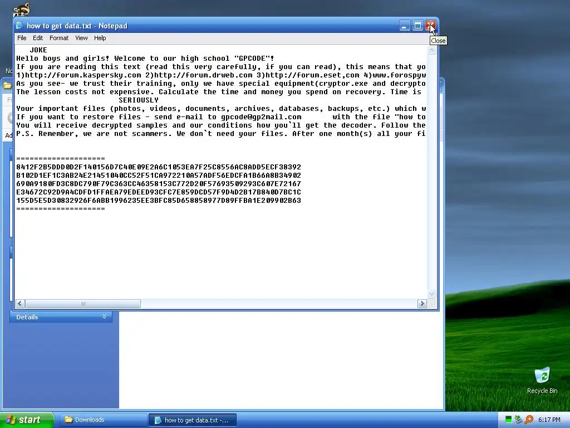The image size is (570, 428).
Task: Click the network connection tray icon
Action: pos(519,420)
